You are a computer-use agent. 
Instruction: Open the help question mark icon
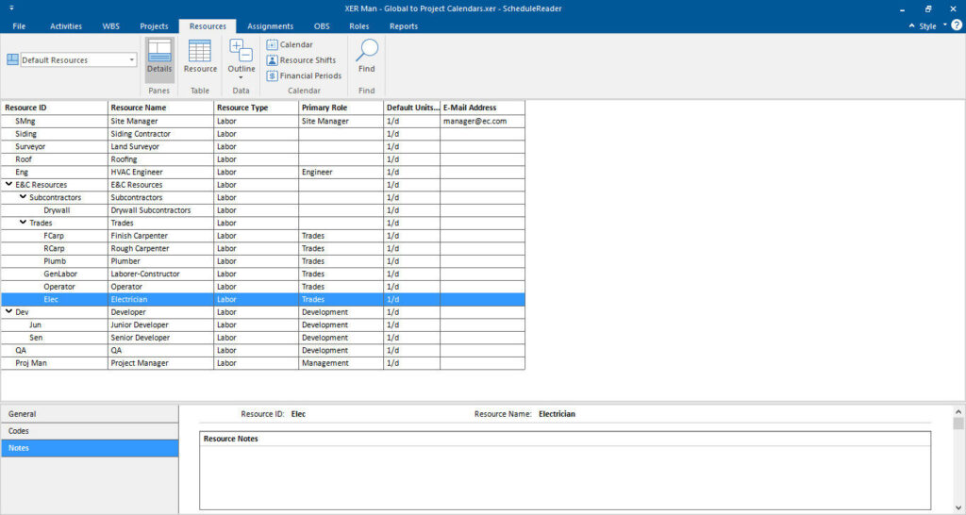[x=957, y=25]
